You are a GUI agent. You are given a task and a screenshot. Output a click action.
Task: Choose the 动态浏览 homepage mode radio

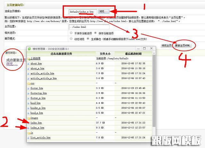click(71, 39)
